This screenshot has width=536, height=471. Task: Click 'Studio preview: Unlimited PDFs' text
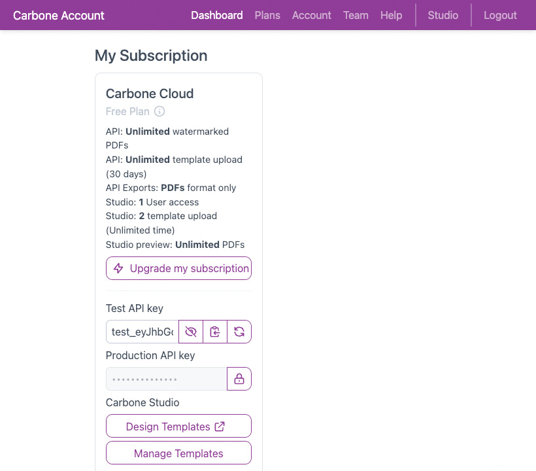175,245
